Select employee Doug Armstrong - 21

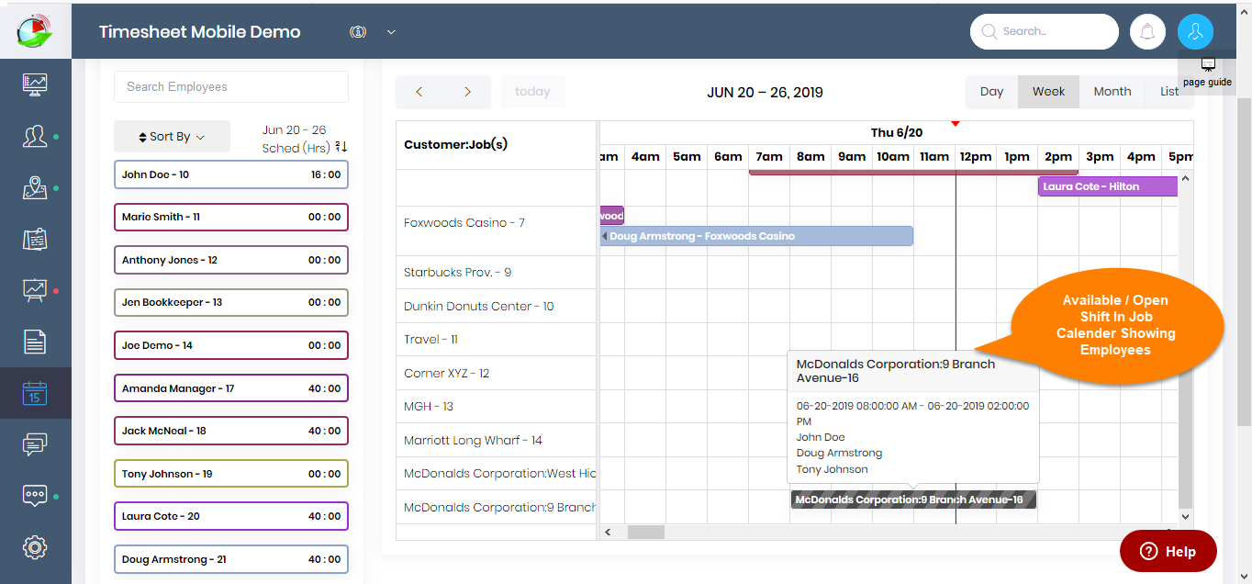(231, 559)
